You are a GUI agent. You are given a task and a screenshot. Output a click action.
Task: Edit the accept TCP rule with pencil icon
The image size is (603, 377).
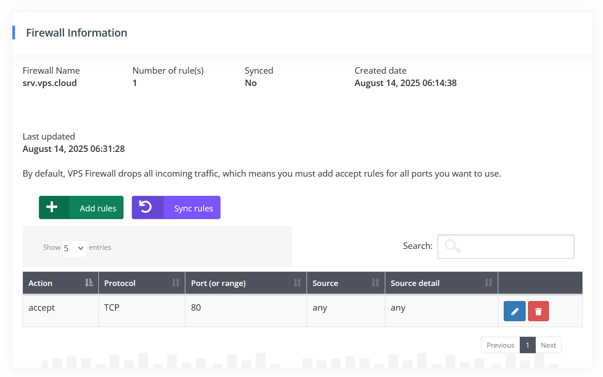(514, 311)
